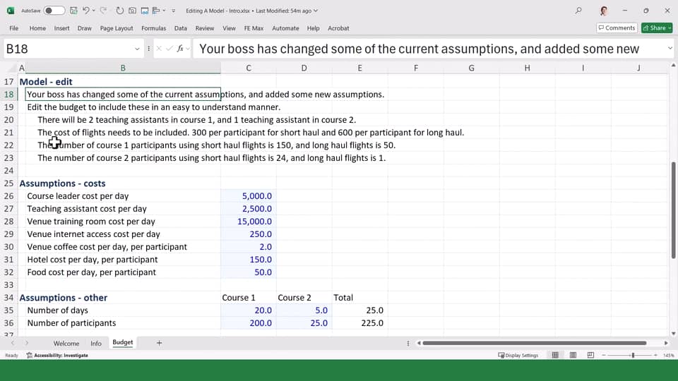Open the View tab
The image size is (678, 381).
[229, 28]
